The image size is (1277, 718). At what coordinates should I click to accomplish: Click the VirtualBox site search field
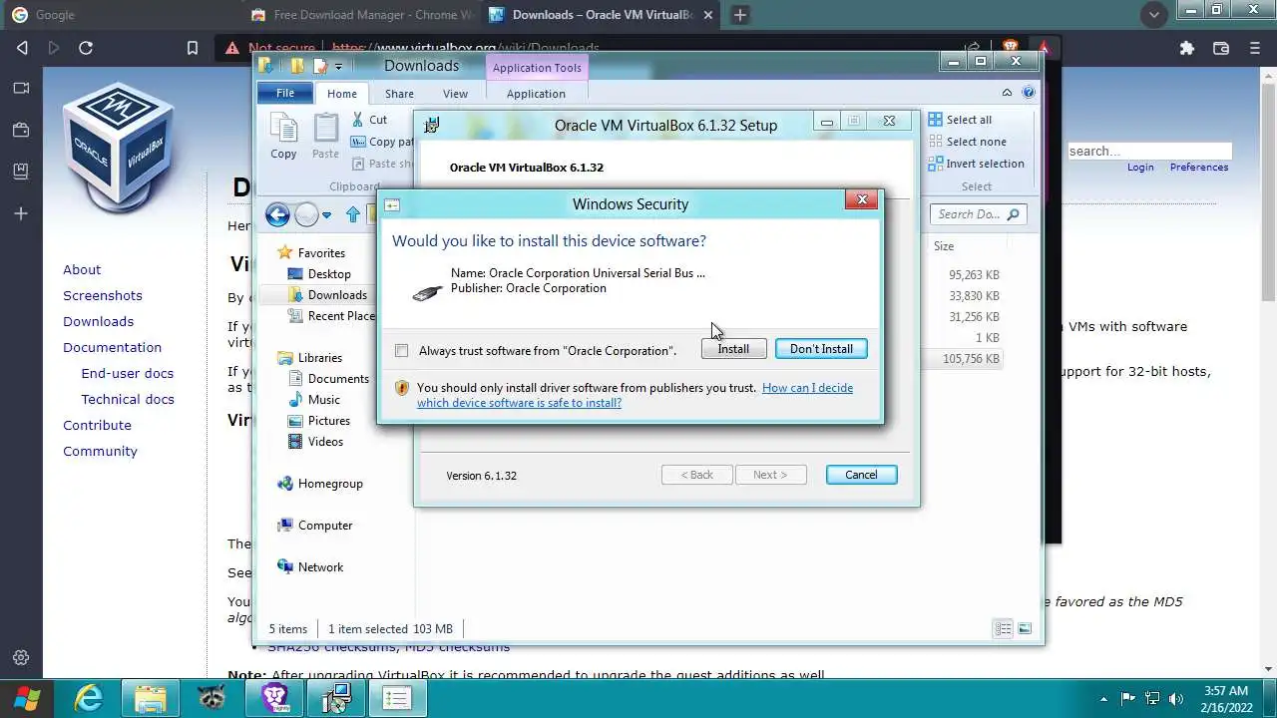1149,152
